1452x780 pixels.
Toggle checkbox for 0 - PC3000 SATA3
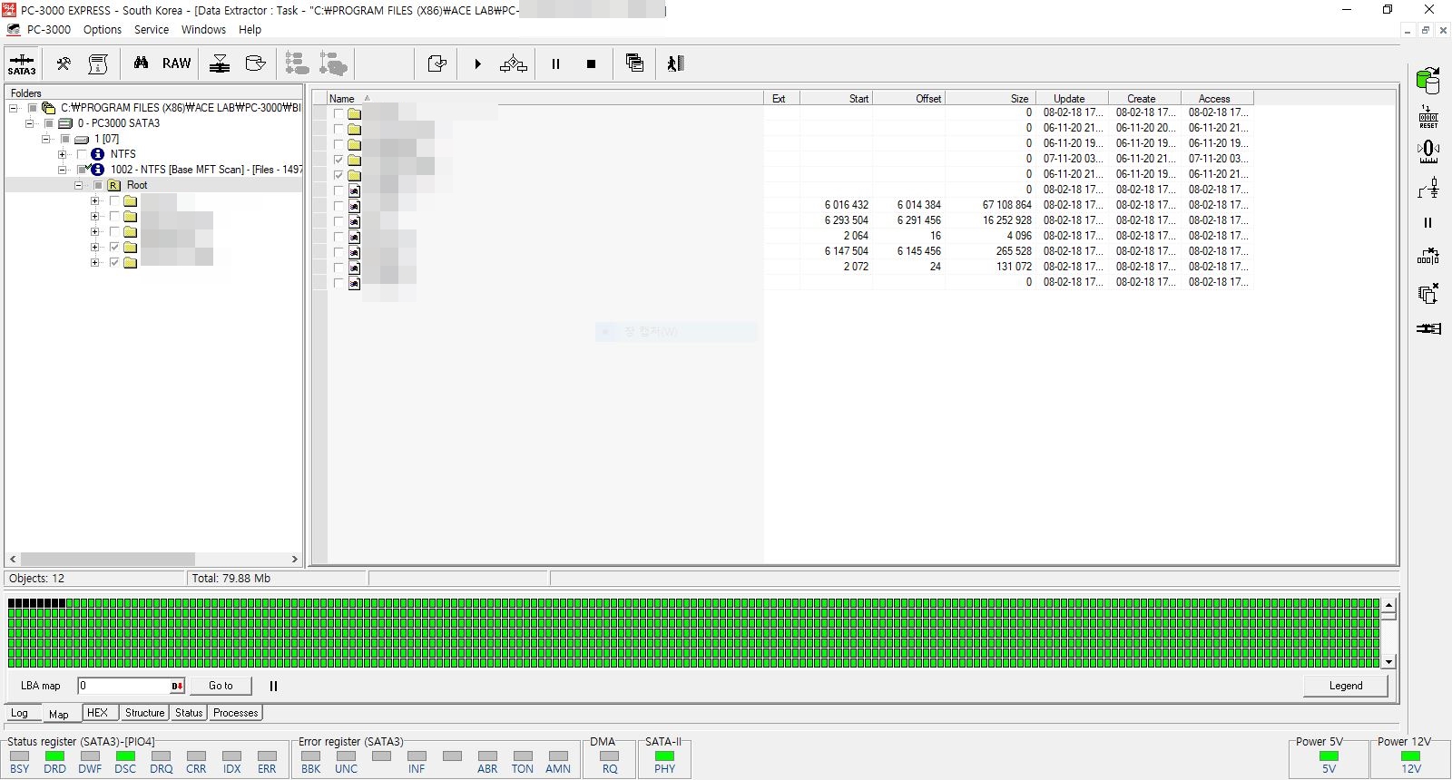pyautogui.click(x=49, y=123)
